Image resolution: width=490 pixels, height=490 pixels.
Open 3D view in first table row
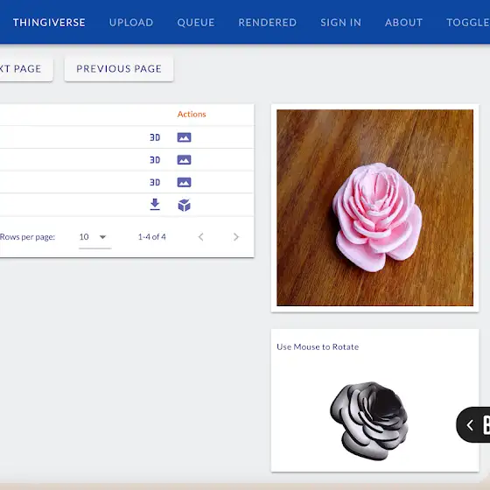tap(155, 137)
